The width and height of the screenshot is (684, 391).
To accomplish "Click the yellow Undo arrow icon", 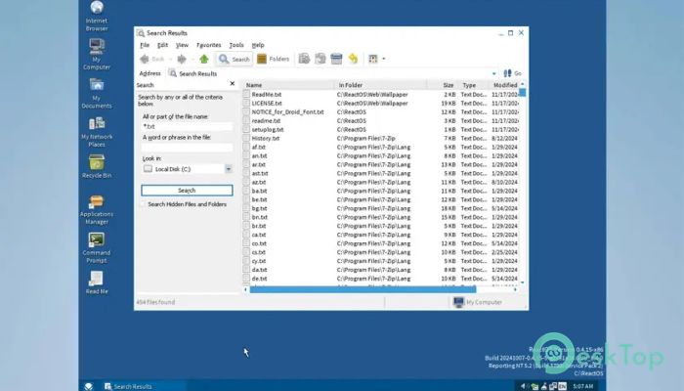I will click(x=353, y=59).
